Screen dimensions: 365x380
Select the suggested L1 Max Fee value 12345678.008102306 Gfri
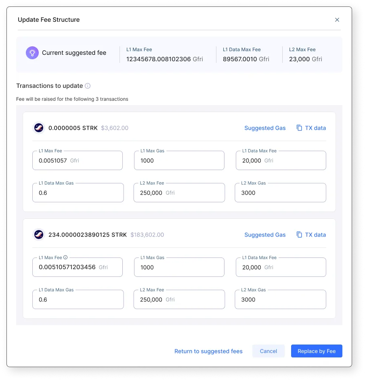[x=165, y=59]
